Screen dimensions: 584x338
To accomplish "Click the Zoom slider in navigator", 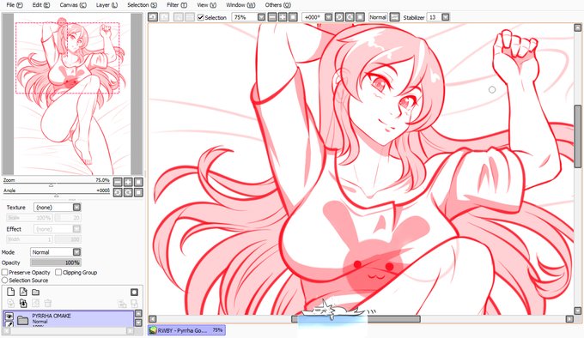I will (x=57, y=184).
